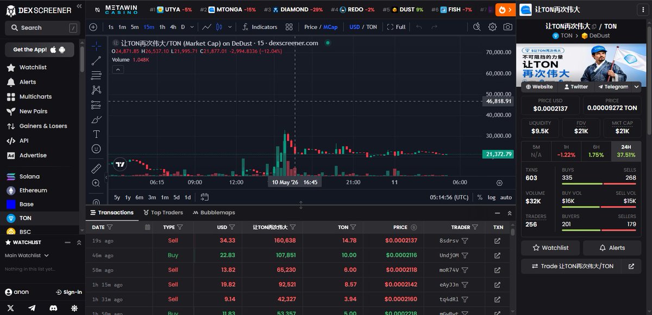Open the chart layout grid selector
Image resolution: width=652 pixels, height=315 pixels.
[x=289, y=27]
